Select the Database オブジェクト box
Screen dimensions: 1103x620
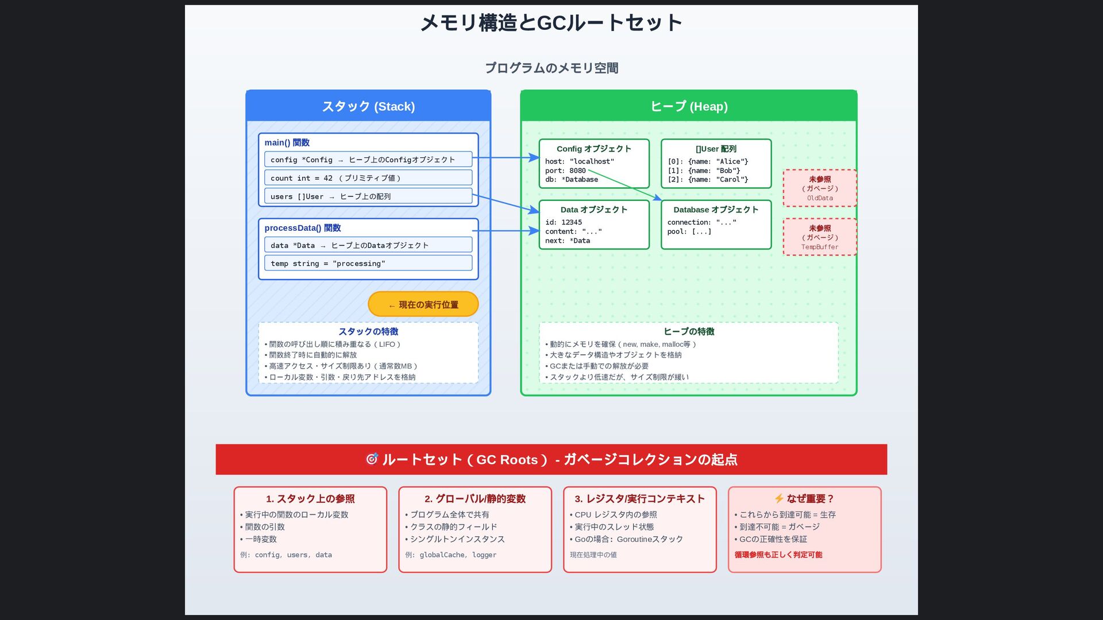tap(715, 224)
